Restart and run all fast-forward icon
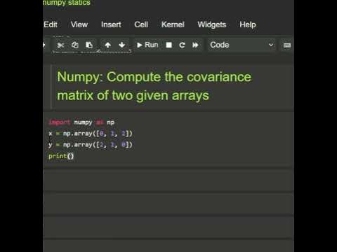 coord(195,45)
